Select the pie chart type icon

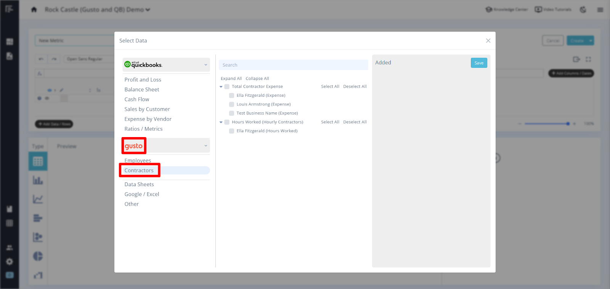click(38, 256)
